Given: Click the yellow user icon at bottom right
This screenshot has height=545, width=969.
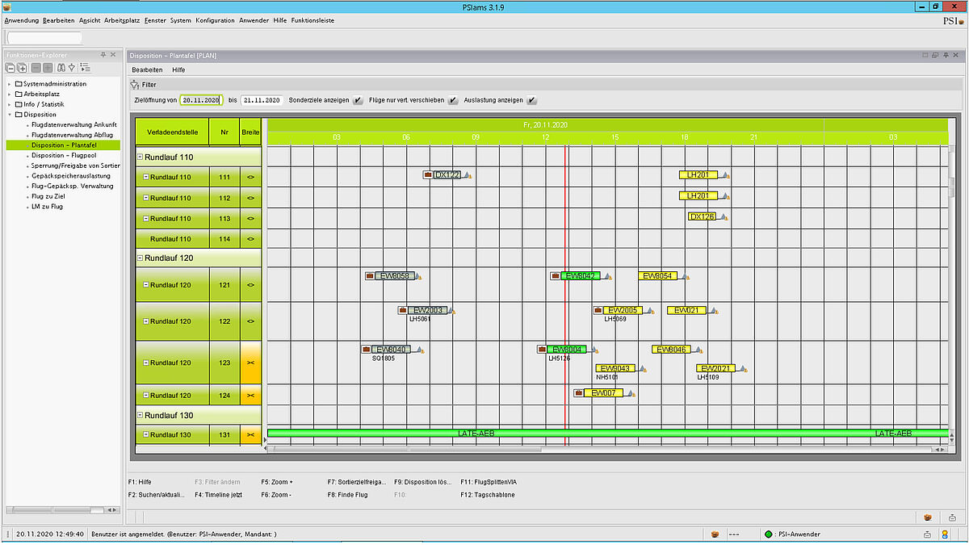Looking at the screenshot, I should [x=943, y=534].
